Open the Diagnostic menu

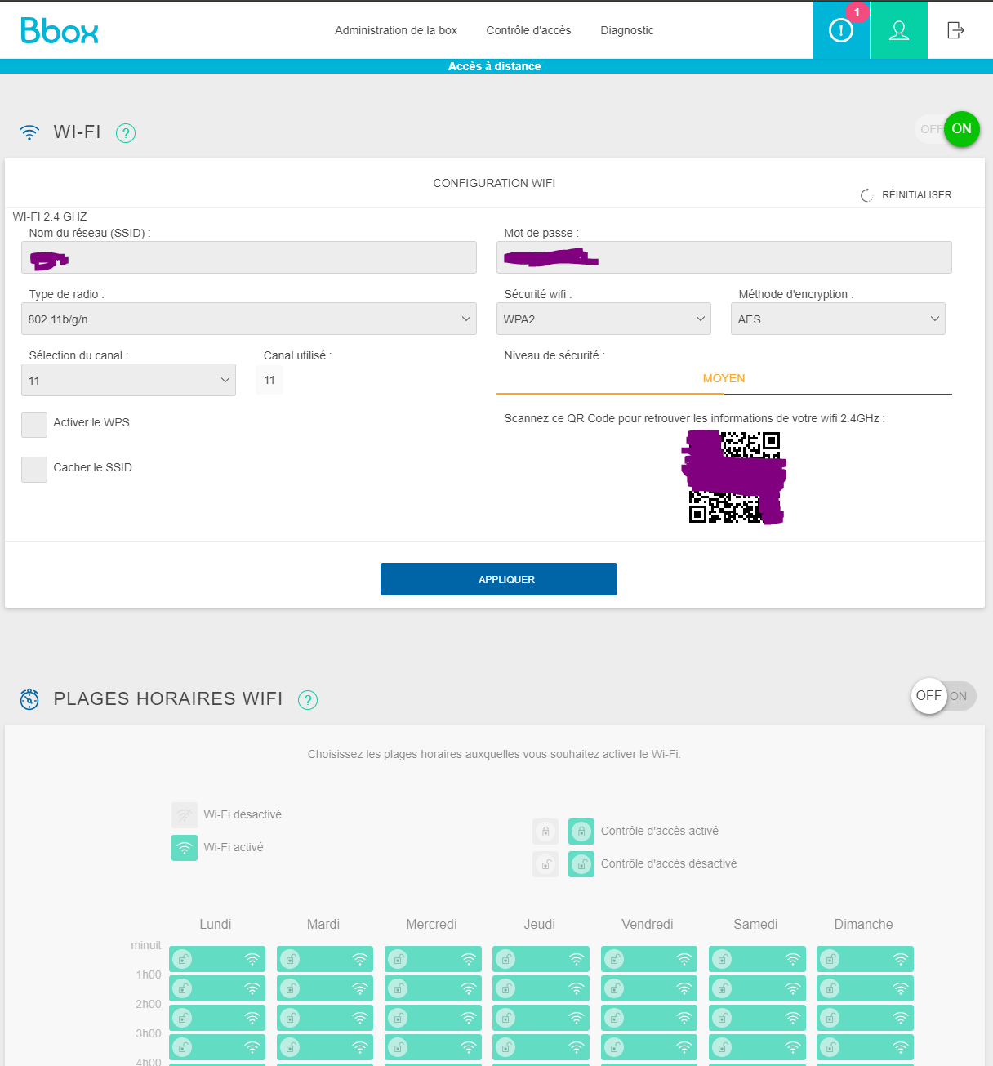[x=627, y=30]
